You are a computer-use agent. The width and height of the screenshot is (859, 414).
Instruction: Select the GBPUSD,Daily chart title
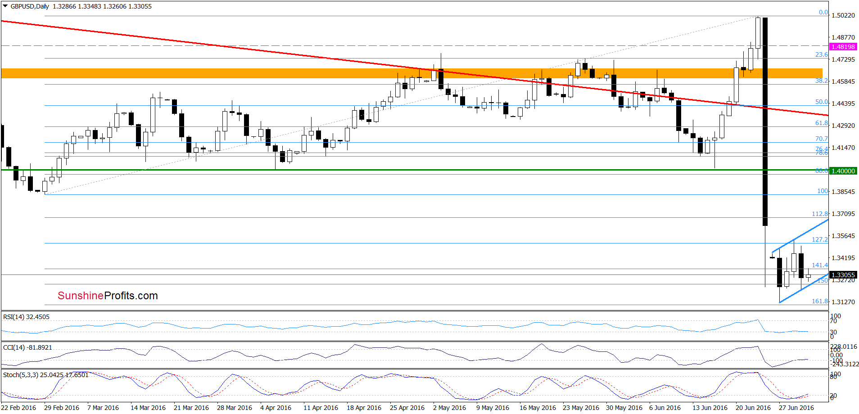pyautogui.click(x=30, y=6)
